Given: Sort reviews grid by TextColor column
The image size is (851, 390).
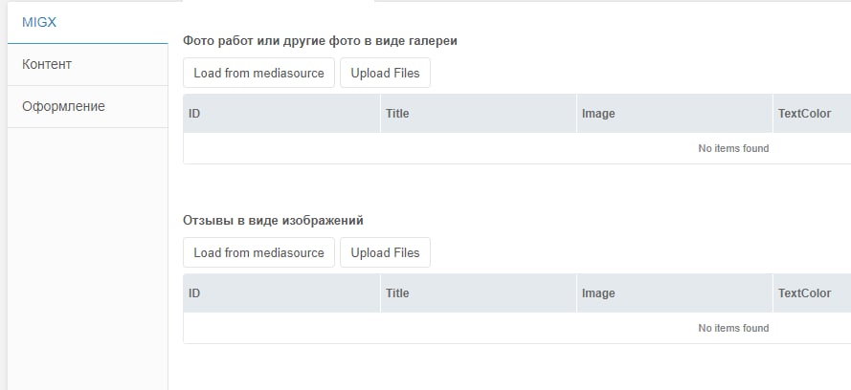Looking at the screenshot, I should 812,293.
